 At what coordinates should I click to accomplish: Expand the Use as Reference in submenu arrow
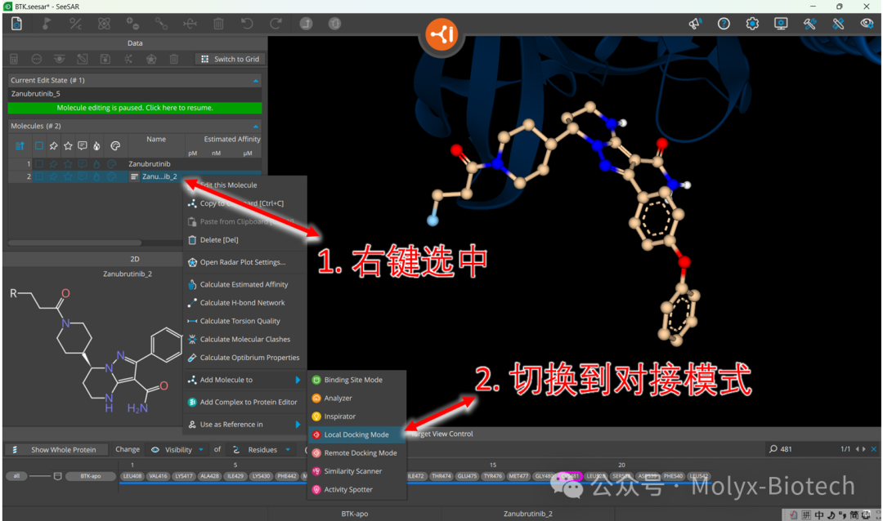[x=298, y=425]
